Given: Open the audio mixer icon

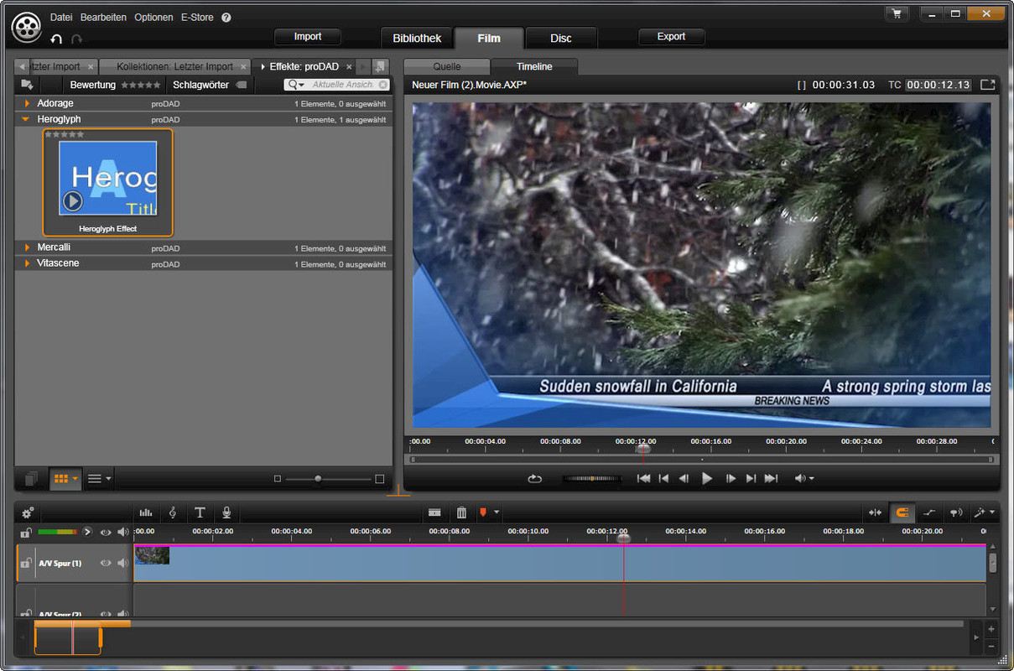Looking at the screenshot, I should coord(146,512).
